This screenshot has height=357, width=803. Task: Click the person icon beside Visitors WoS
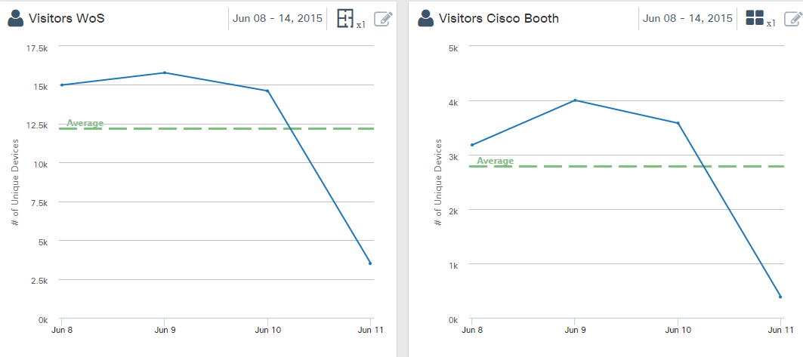tap(16, 19)
